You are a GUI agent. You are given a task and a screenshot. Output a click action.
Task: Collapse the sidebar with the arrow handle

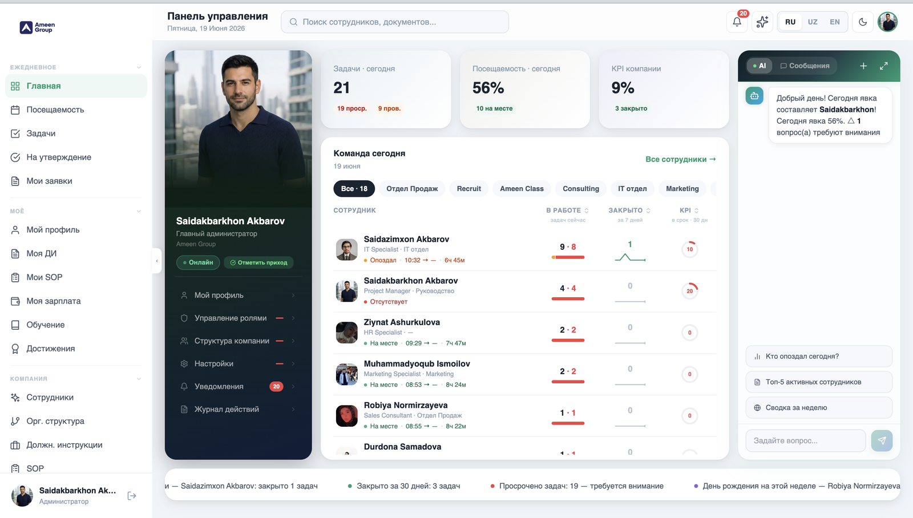pyautogui.click(x=157, y=261)
